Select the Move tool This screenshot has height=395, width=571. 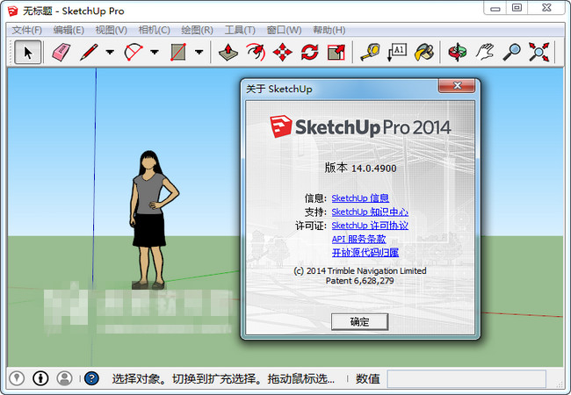click(x=283, y=53)
